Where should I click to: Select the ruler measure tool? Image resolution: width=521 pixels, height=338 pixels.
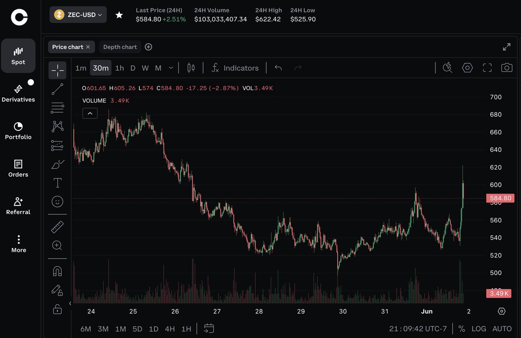pos(57,227)
